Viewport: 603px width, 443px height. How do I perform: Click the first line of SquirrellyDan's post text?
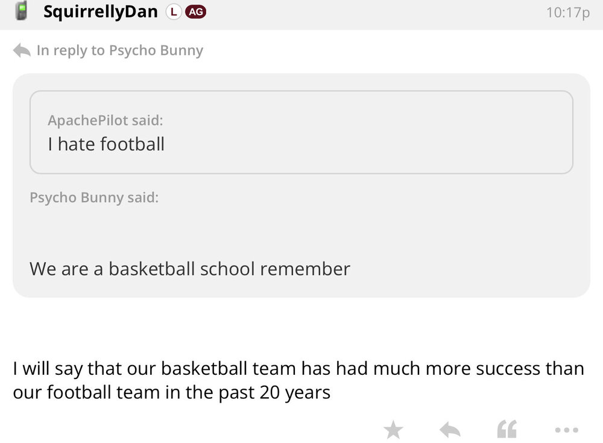pos(298,368)
